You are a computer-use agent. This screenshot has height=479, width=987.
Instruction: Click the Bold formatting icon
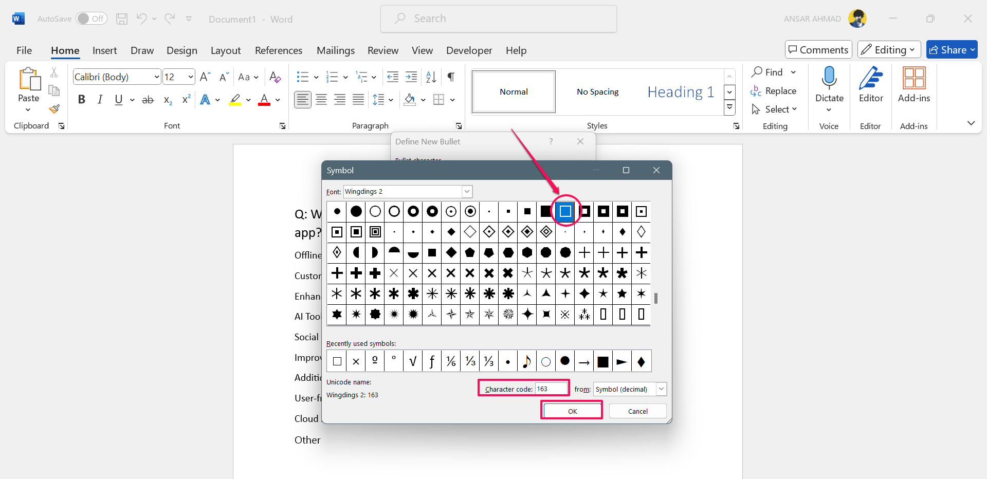tap(81, 100)
